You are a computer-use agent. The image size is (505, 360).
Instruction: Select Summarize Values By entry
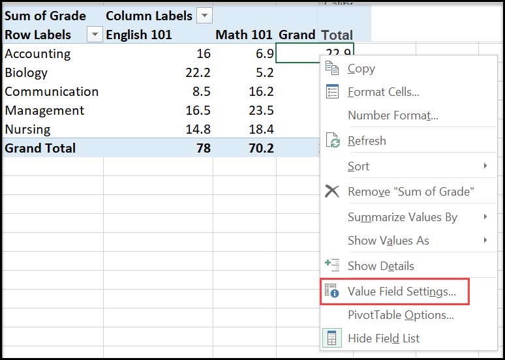point(409,217)
